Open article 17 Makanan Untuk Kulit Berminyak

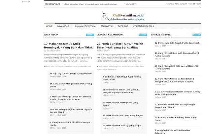click(68, 46)
